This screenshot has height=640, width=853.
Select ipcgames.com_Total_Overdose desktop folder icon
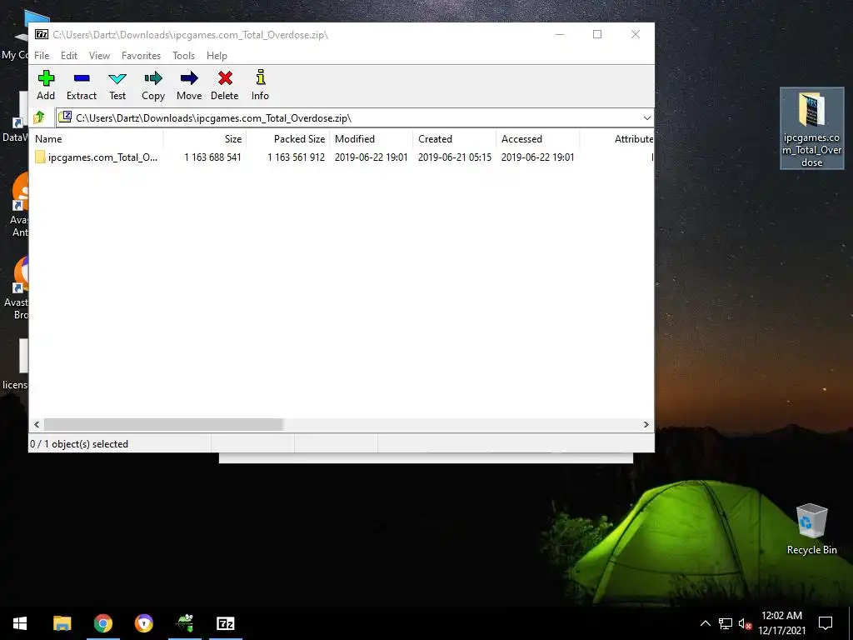pos(811,128)
